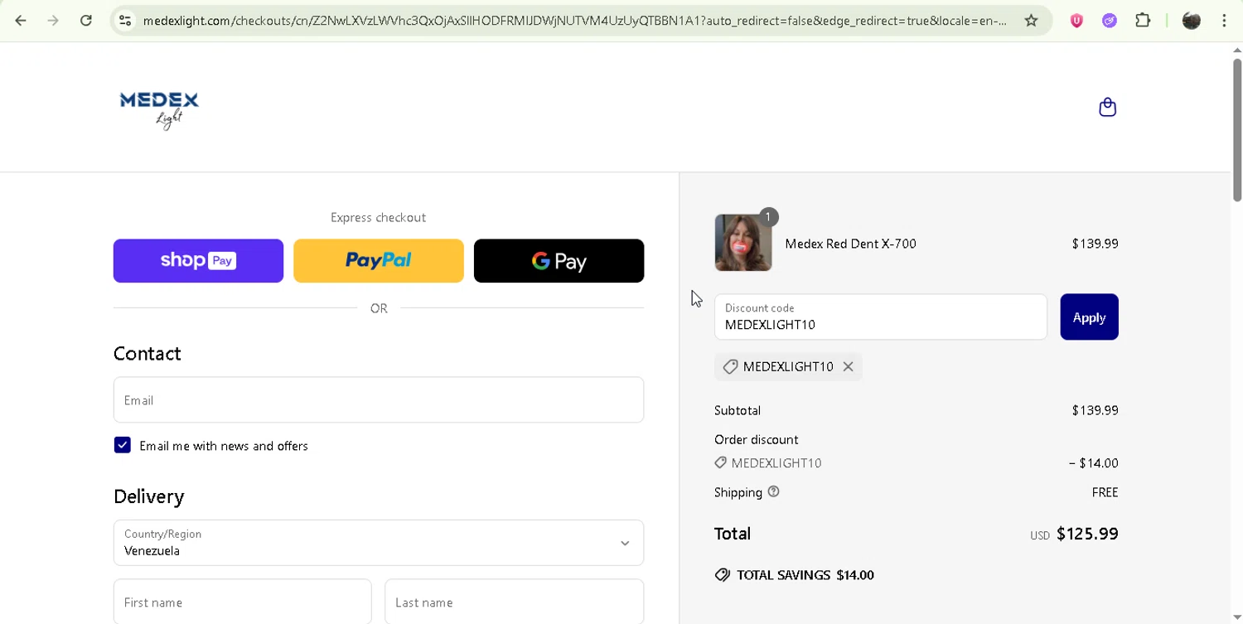Click the browser forward arrow
Viewport: 1243px width, 624px height.
(x=53, y=21)
